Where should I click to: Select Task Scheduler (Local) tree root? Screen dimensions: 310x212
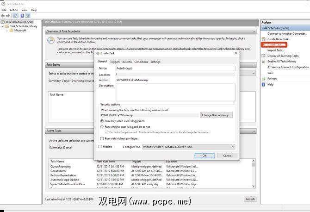point(19,22)
